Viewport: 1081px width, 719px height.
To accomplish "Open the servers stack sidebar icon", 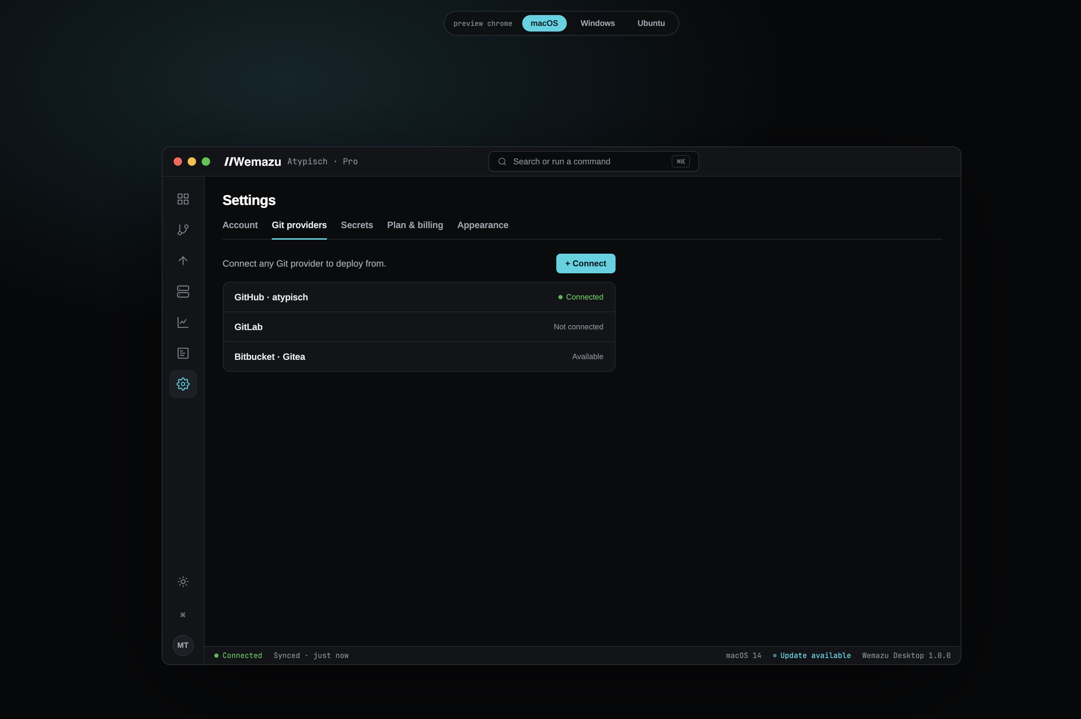I will coord(183,292).
